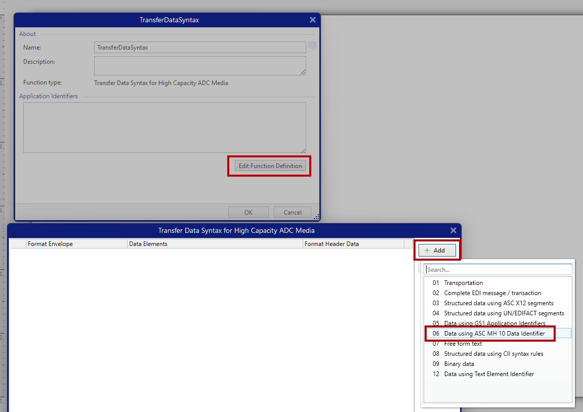
Task: Click the Search box in the format list
Action: point(498,270)
